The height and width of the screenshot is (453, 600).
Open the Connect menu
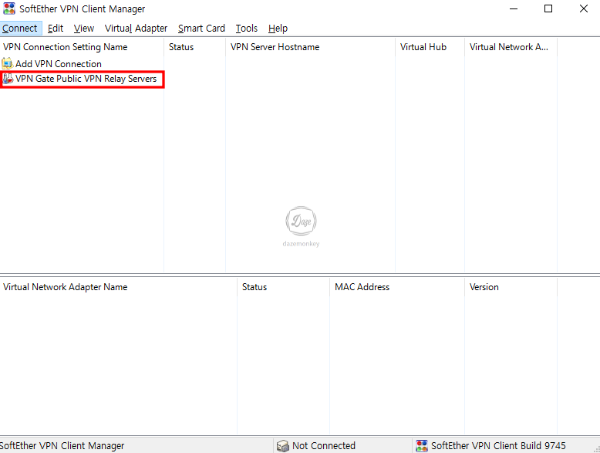pos(20,29)
